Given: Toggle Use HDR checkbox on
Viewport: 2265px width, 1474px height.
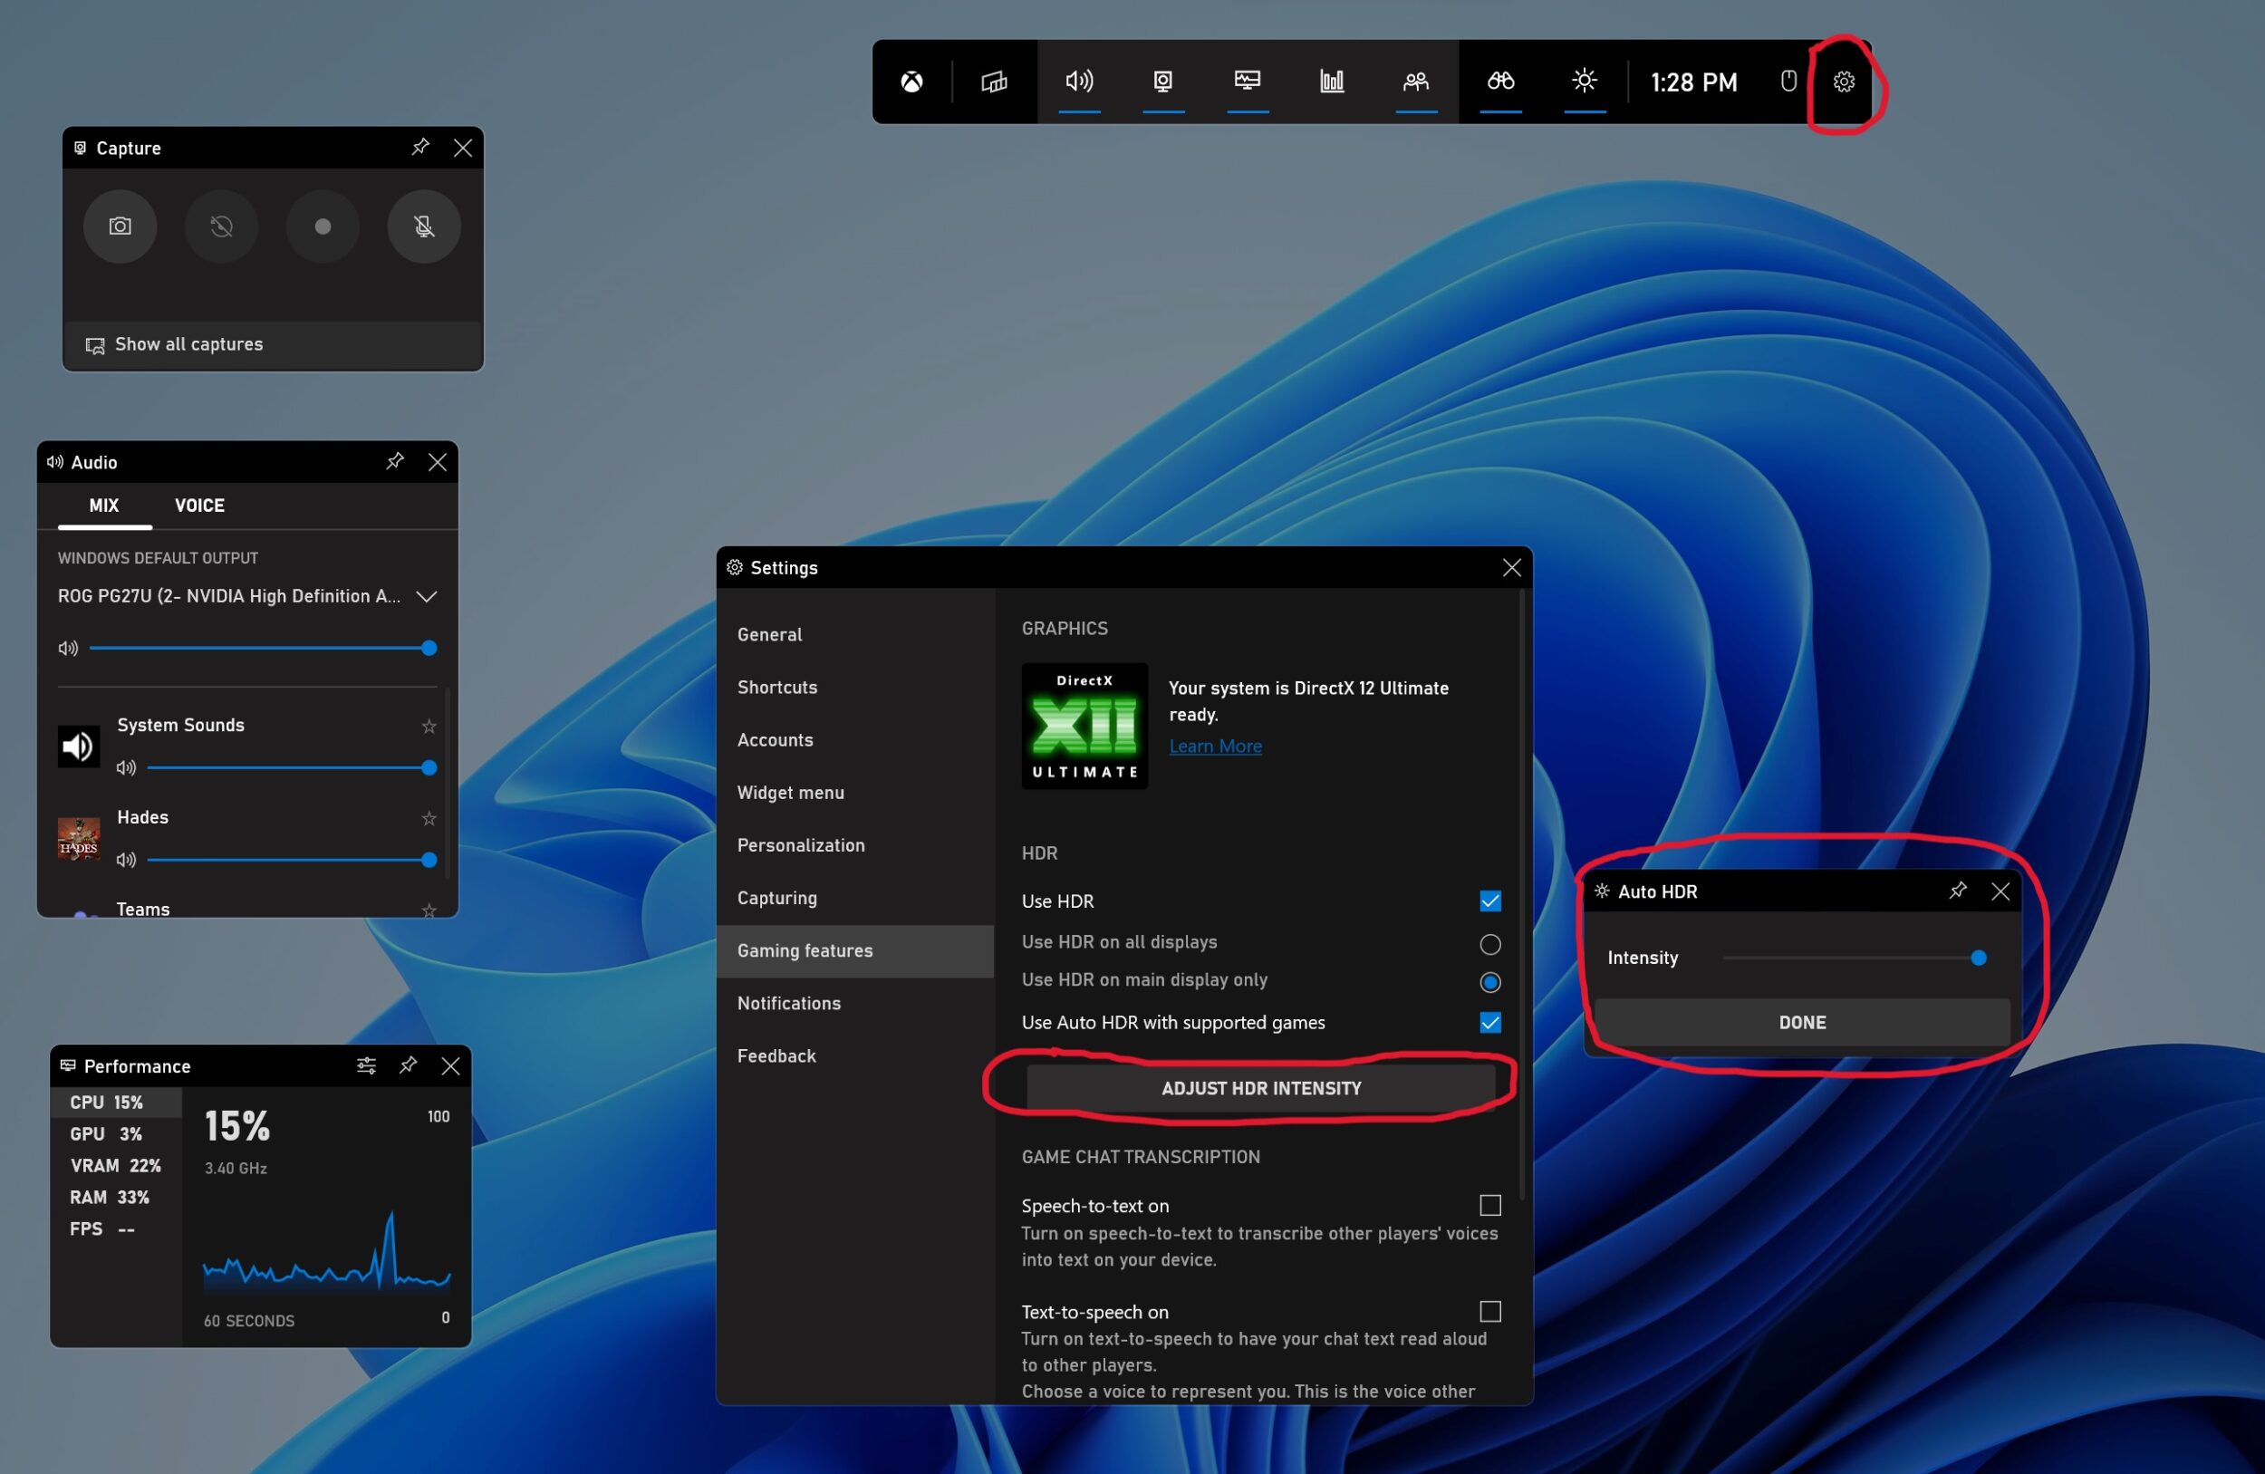Looking at the screenshot, I should pos(1486,900).
